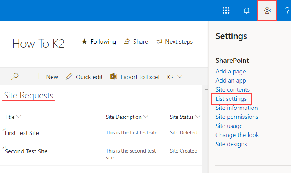The height and width of the screenshot is (173, 291).
Task: Open the notifications bell
Action: (x=247, y=11)
